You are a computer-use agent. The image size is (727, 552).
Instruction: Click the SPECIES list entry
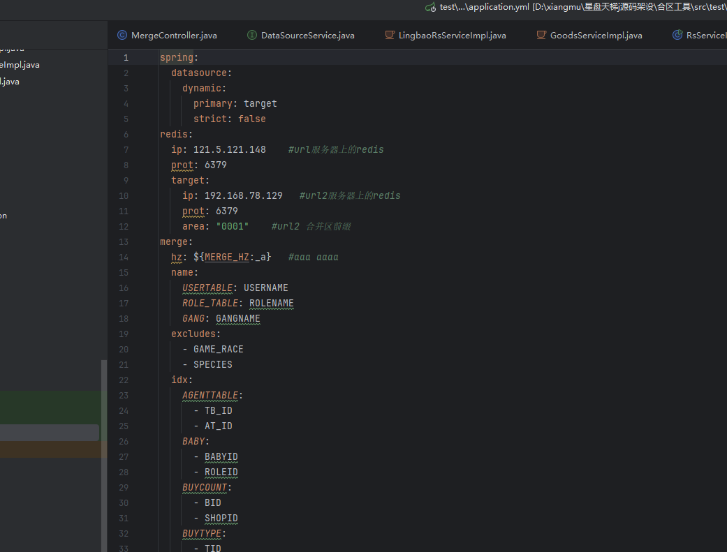tap(213, 364)
